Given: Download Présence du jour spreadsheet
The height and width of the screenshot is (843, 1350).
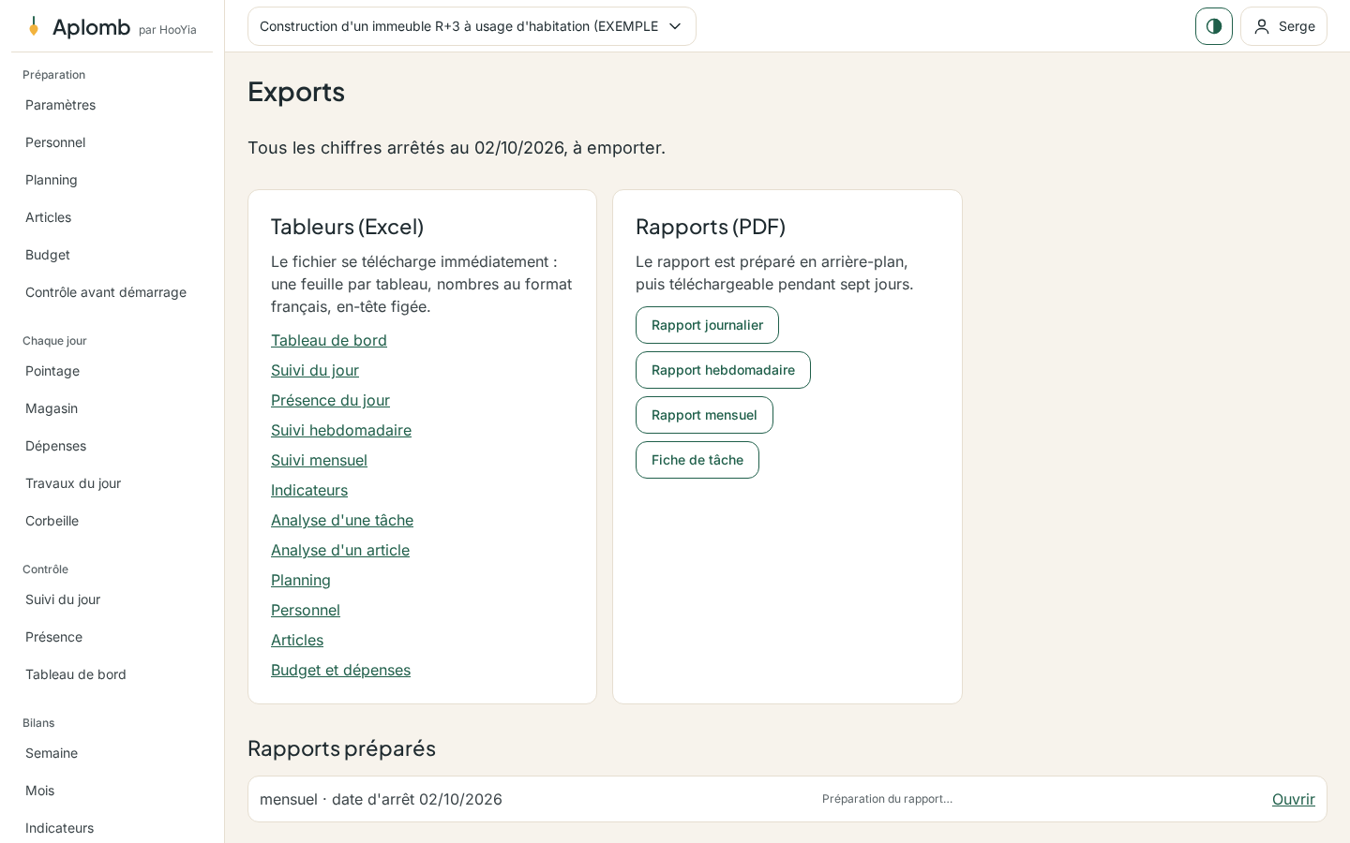Looking at the screenshot, I should [330, 400].
